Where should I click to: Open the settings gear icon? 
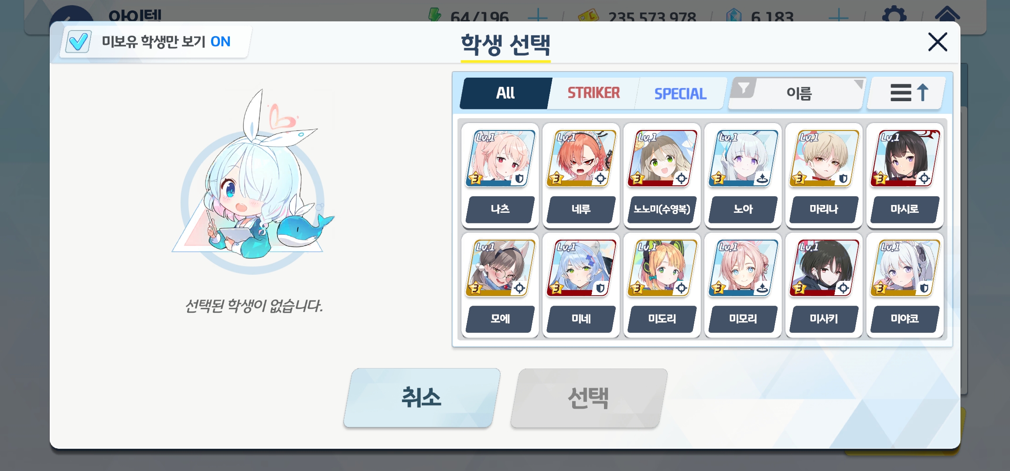pyautogui.click(x=894, y=16)
